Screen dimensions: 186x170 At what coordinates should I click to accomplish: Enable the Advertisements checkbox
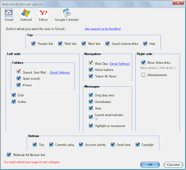pos(143,75)
